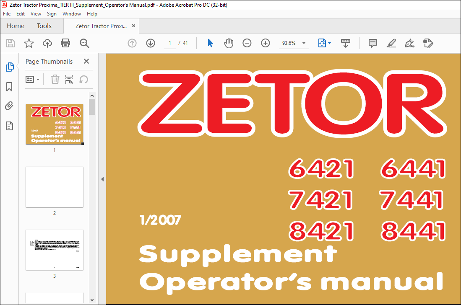Select page 3 thumbnail
The width and height of the screenshot is (461, 305).
point(55,250)
